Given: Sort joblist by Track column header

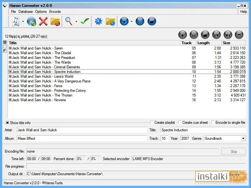Looking at the screenshot, I should coord(188,43).
